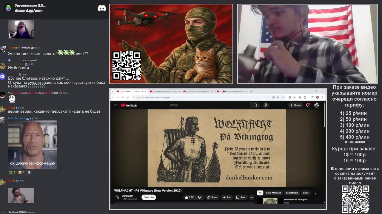Click Chrome profile avatar in toolbar
The image size is (382, 214).
tap(318, 97)
